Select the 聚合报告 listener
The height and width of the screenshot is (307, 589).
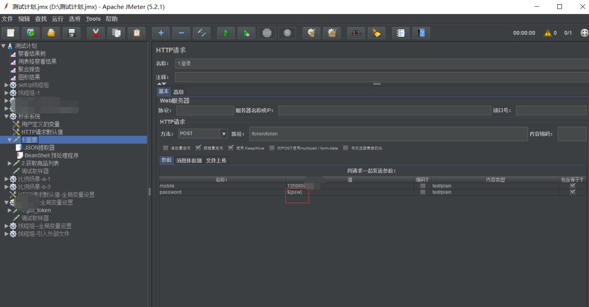(29, 69)
